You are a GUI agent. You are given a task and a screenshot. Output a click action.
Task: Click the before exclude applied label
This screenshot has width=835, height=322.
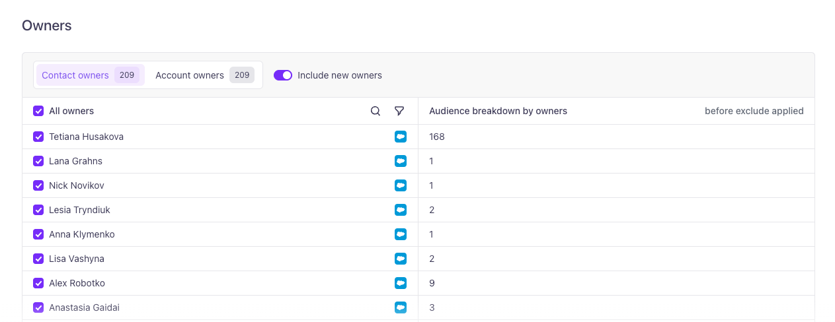pos(754,111)
